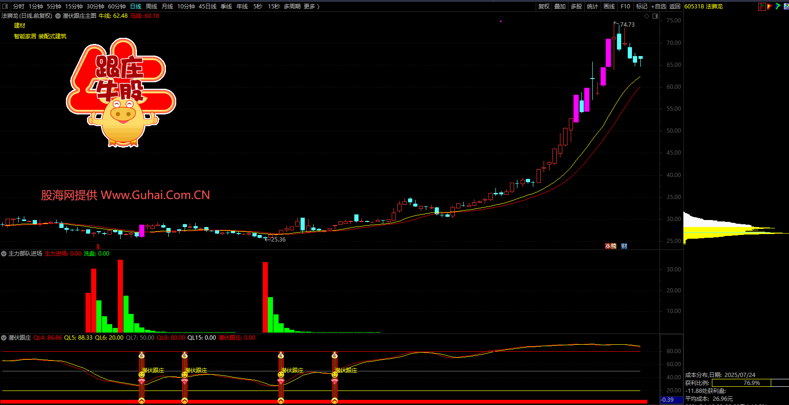The height and width of the screenshot is (405, 789).
Task: Click the diamond icon above the price axis
Action: tap(647, 16)
